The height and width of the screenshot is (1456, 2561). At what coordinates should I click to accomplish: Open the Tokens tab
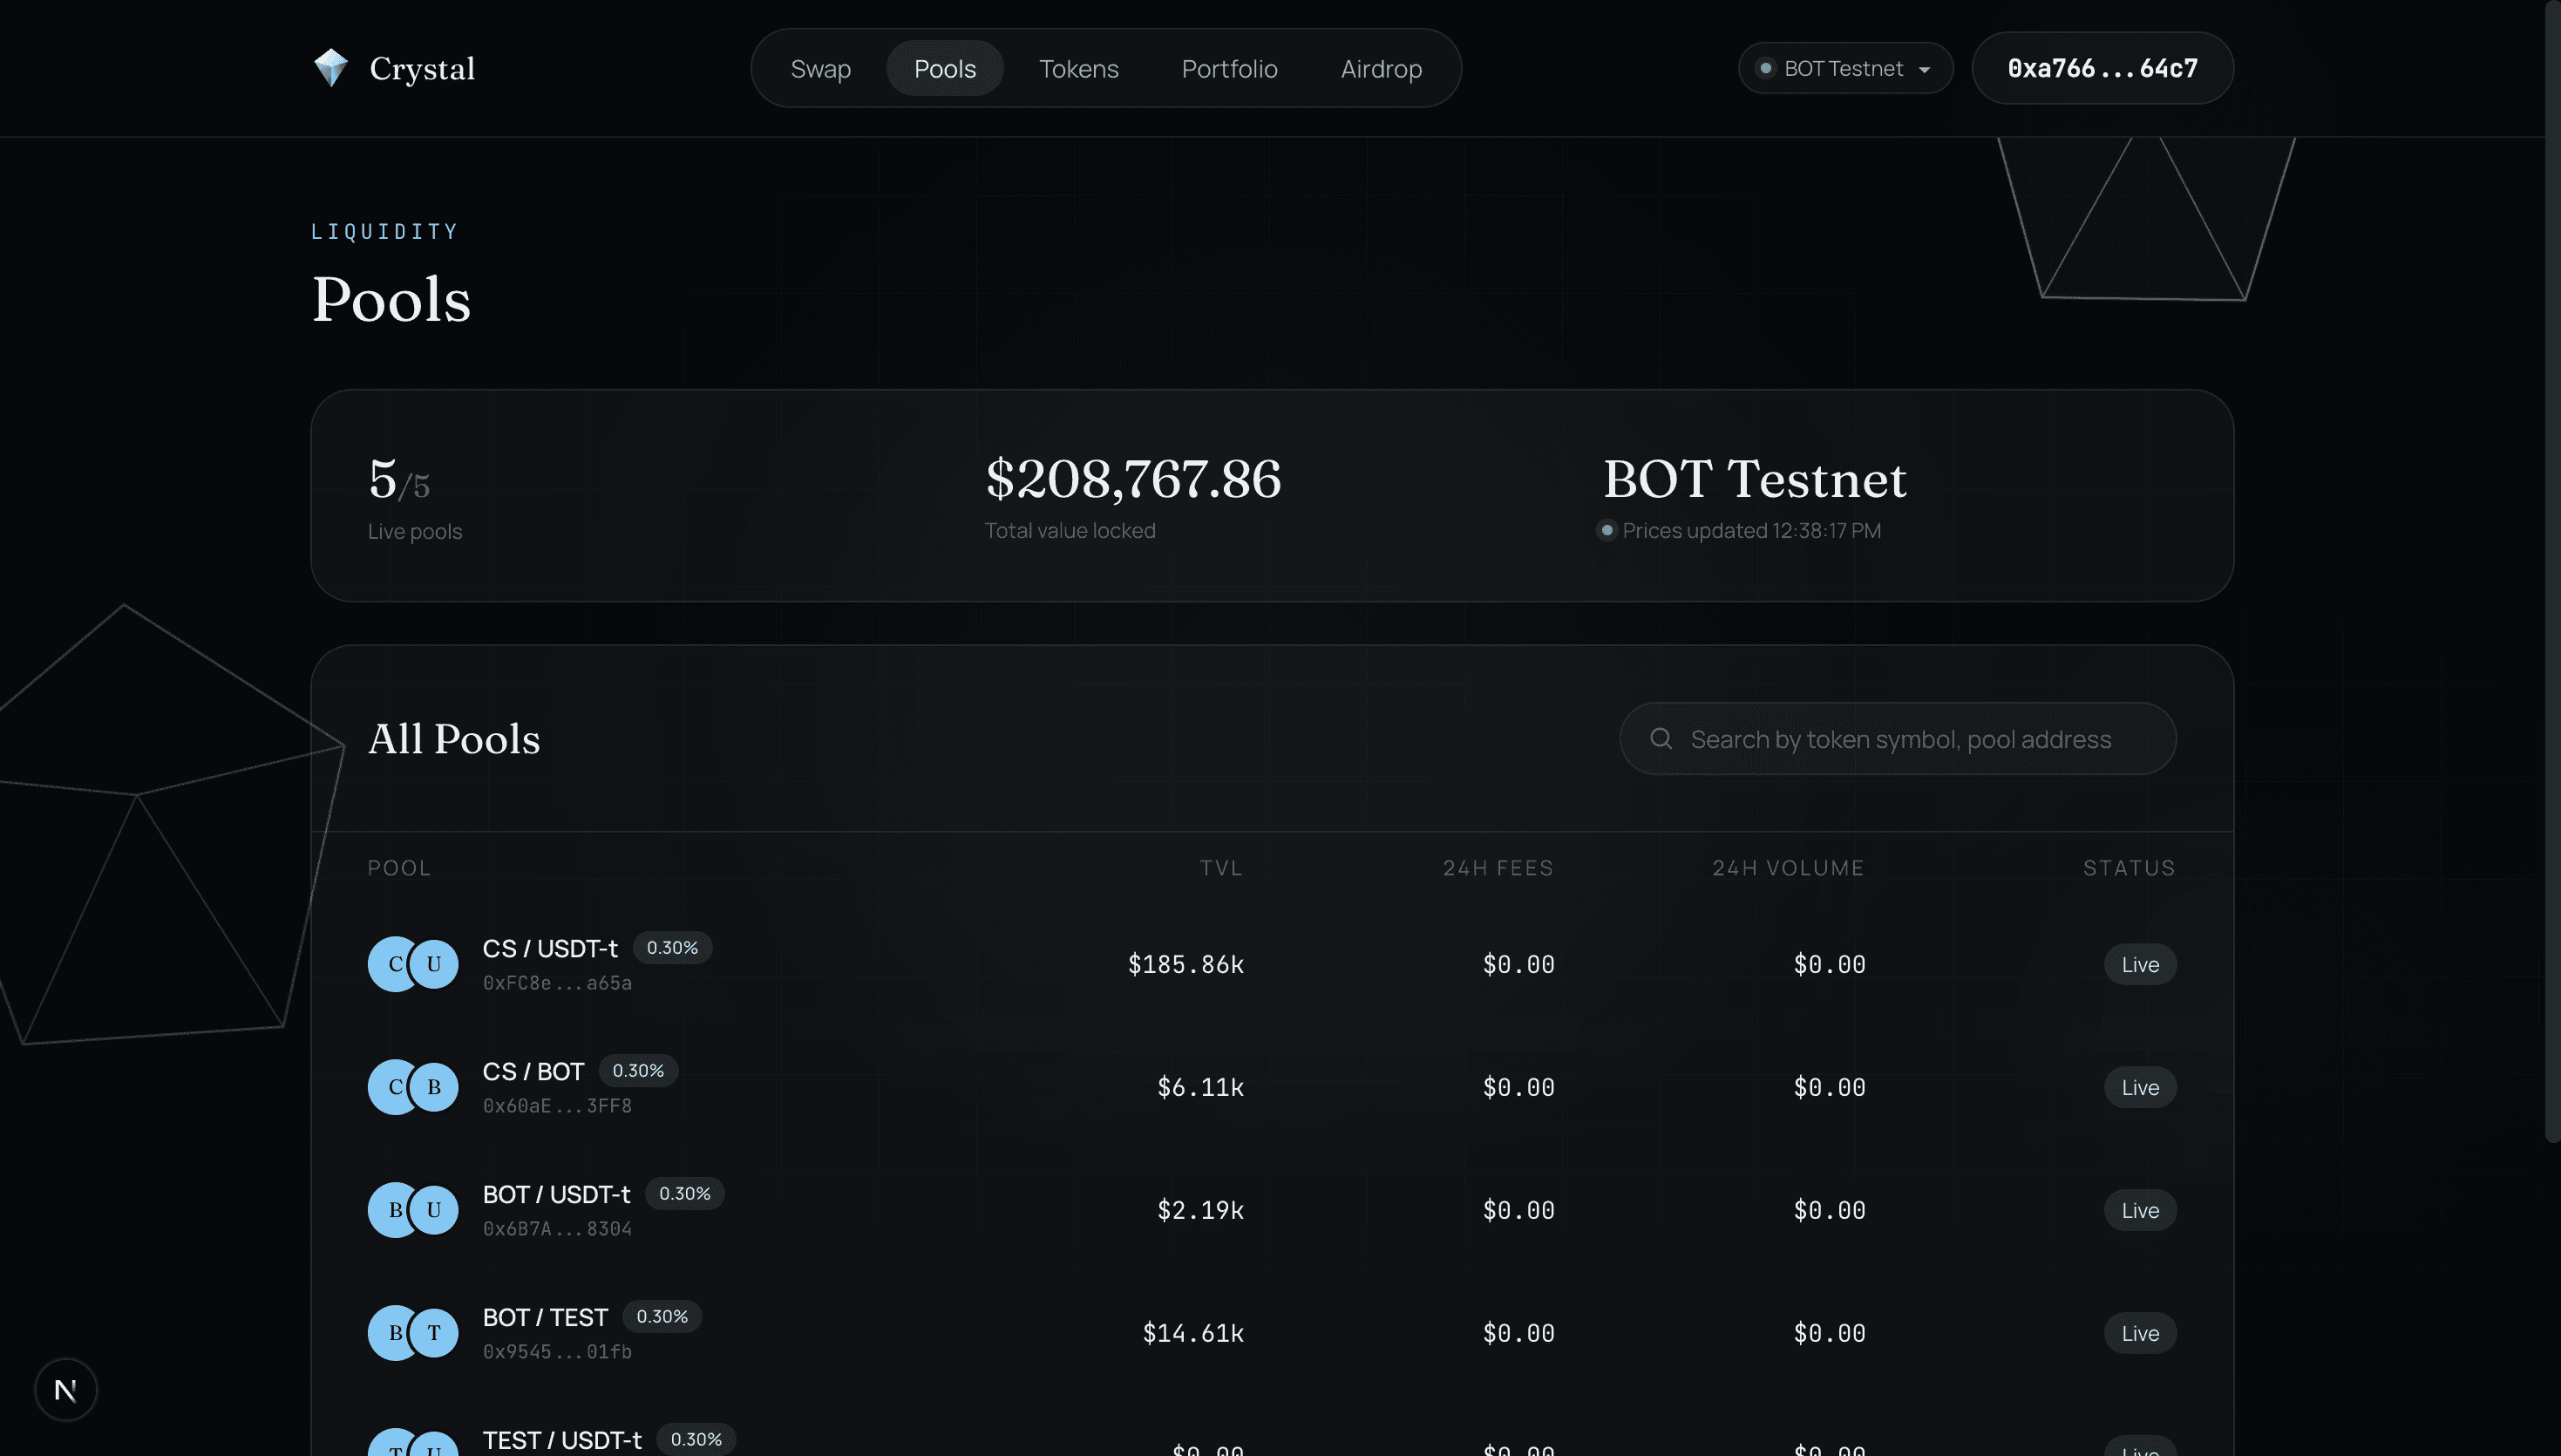pos(1078,68)
